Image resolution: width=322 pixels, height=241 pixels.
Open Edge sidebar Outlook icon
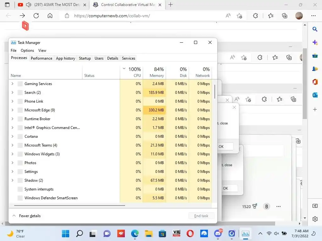coord(315,95)
